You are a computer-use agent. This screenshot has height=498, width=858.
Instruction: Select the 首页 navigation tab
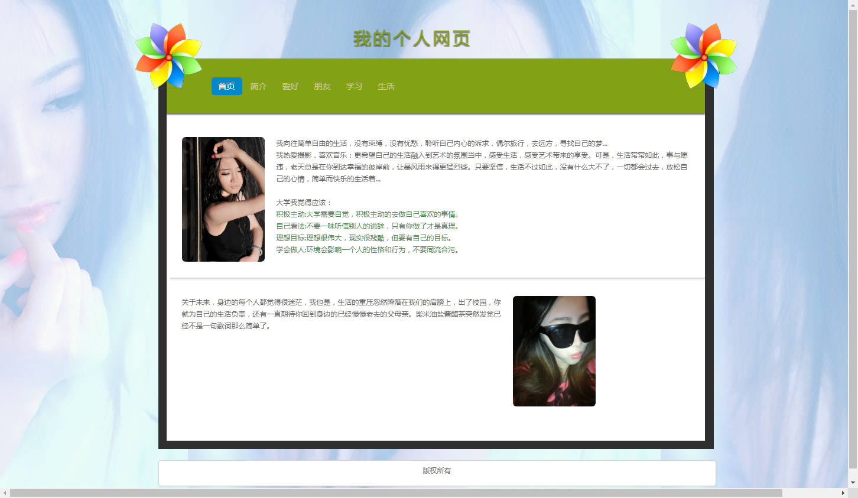click(x=226, y=86)
